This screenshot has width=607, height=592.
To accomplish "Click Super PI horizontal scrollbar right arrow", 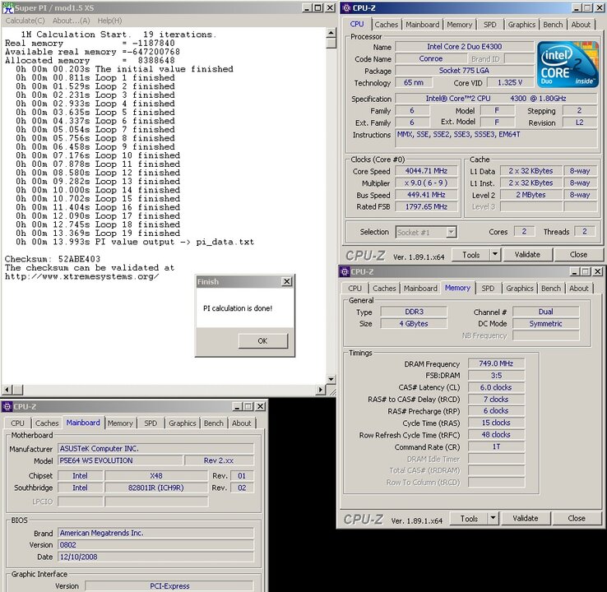I will coord(321,390).
